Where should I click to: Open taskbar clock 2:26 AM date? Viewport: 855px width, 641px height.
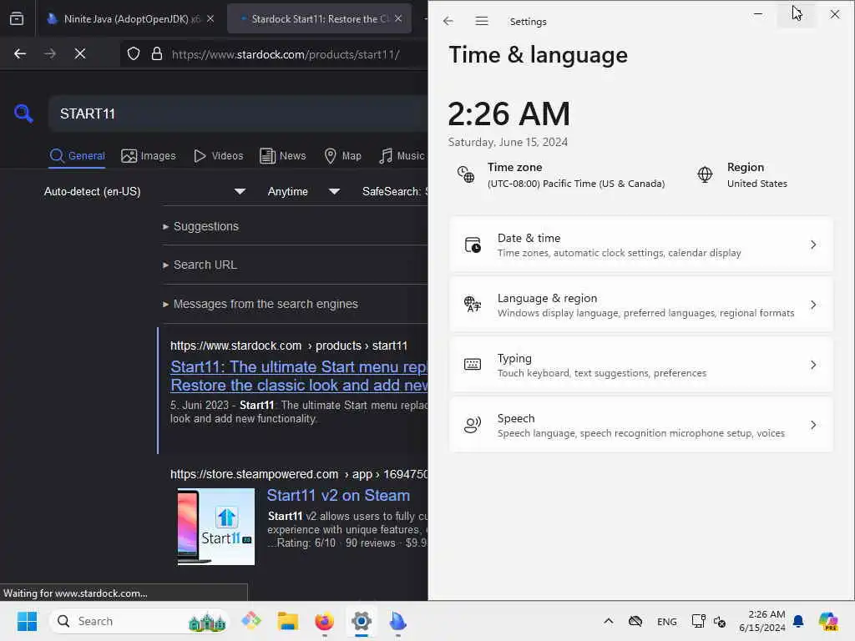tap(762, 621)
